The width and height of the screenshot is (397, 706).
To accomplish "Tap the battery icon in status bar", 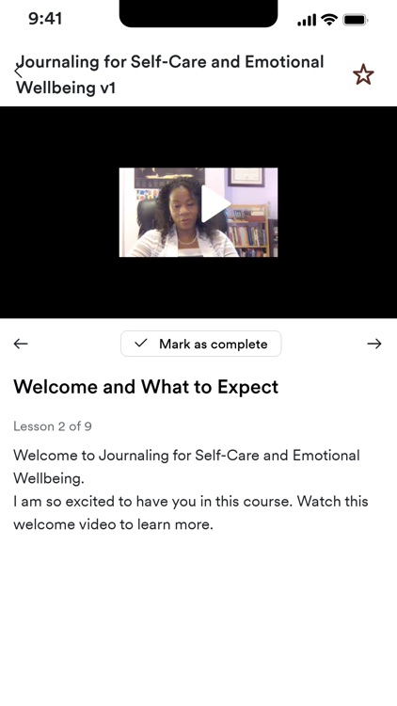I will point(356,20).
